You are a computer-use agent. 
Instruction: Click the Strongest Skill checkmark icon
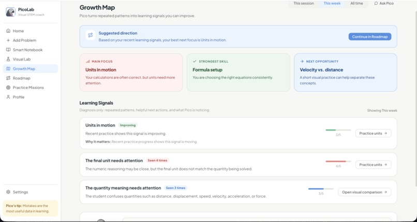pos(195,62)
